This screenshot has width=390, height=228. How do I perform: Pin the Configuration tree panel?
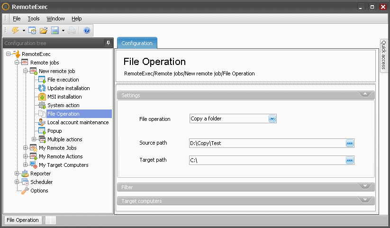(x=108, y=43)
